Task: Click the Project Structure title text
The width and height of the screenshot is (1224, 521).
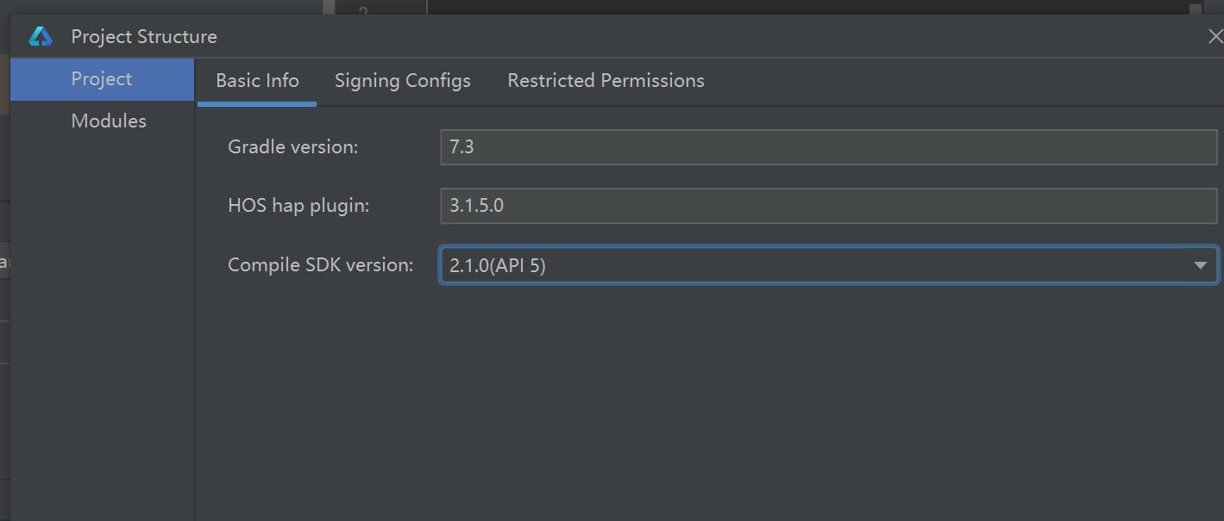Action: tap(144, 37)
